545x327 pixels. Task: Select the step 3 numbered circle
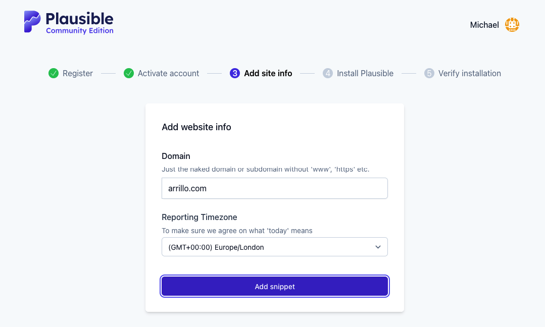click(234, 73)
